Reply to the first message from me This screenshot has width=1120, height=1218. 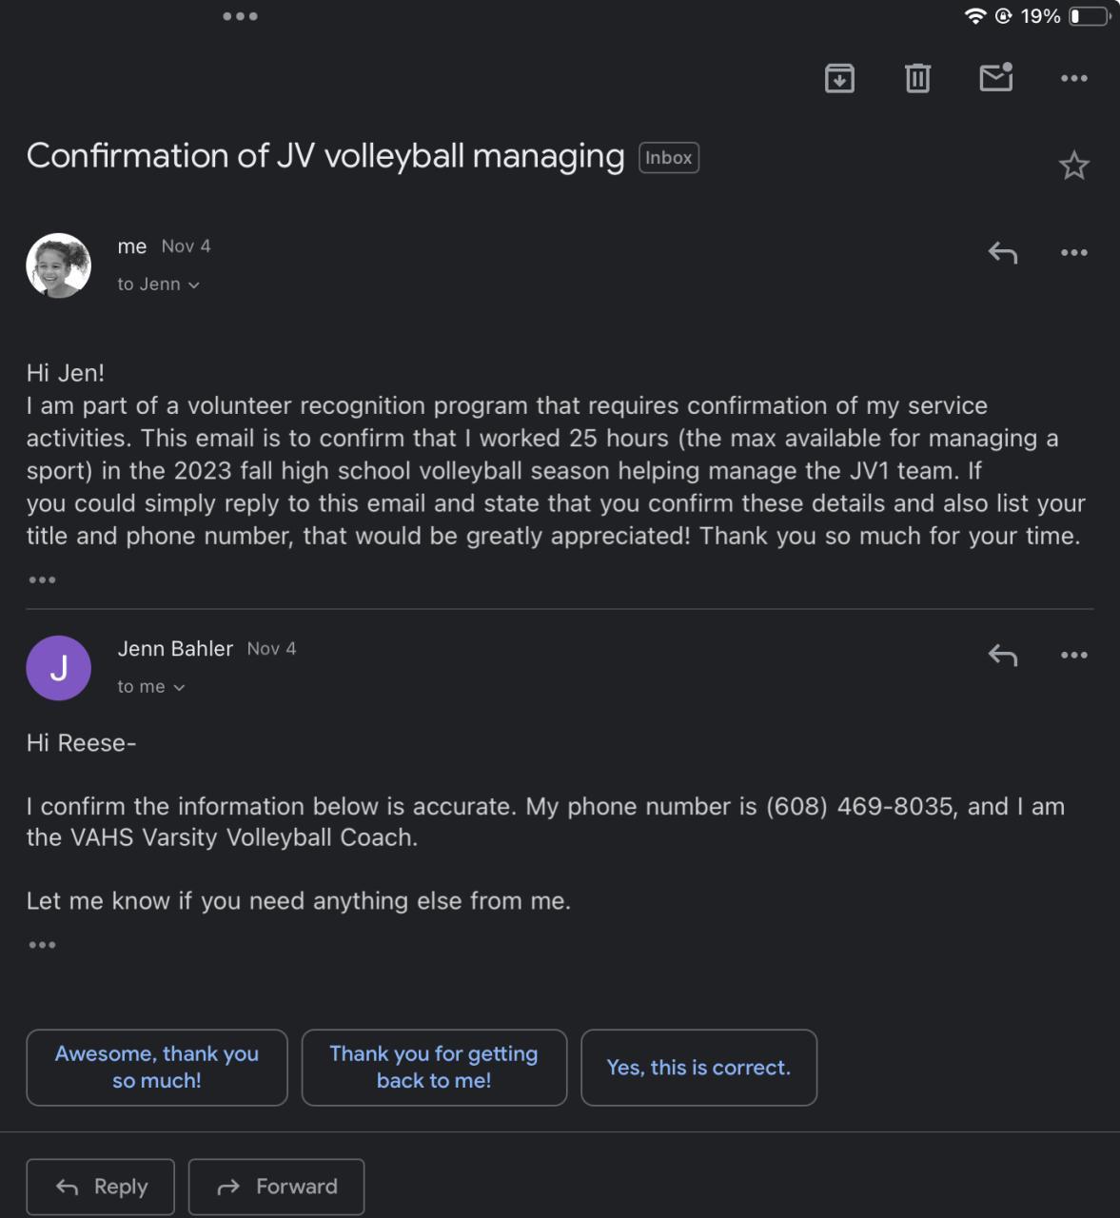[x=1003, y=253]
